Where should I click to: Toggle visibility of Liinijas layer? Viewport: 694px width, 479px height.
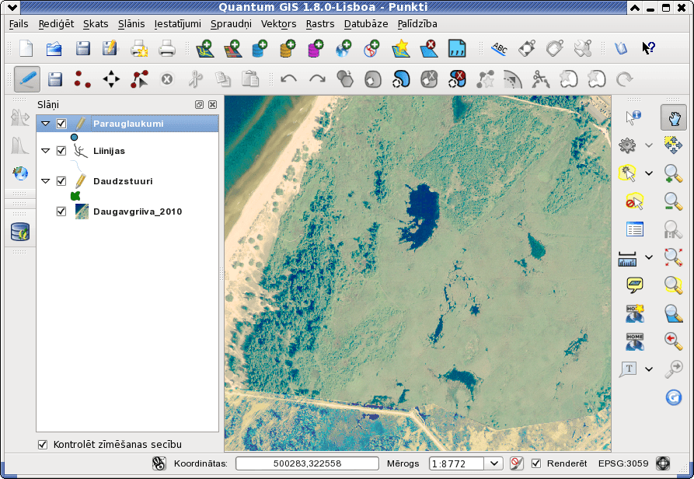(x=61, y=151)
